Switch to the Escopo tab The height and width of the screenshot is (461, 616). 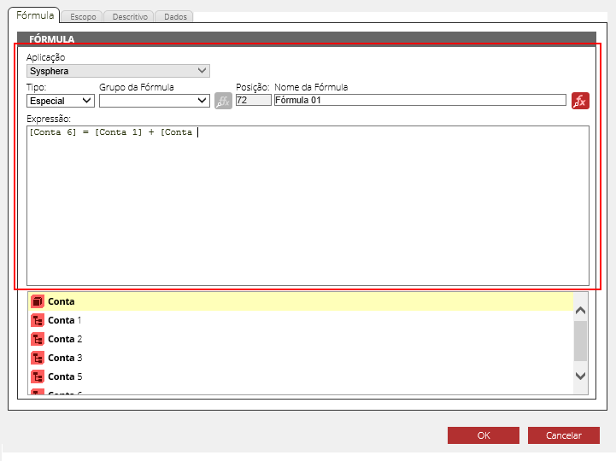click(x=83, y=16)
